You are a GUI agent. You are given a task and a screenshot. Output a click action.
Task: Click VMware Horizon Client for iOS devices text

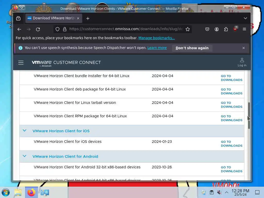(x=68, y=142)
